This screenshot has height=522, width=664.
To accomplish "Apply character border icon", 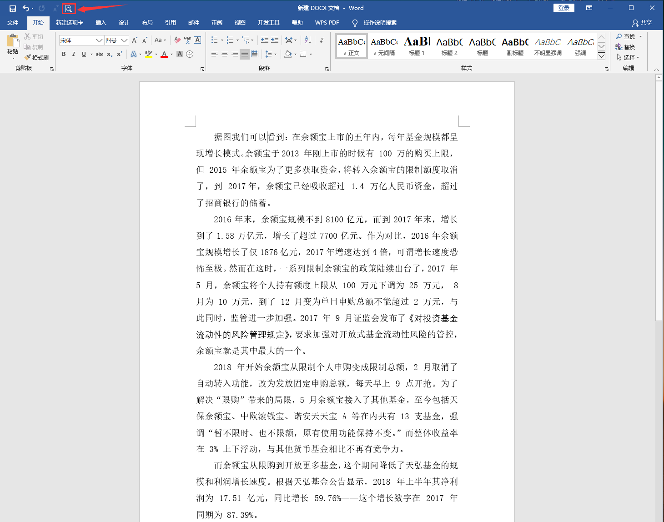I will click(197, 40).
